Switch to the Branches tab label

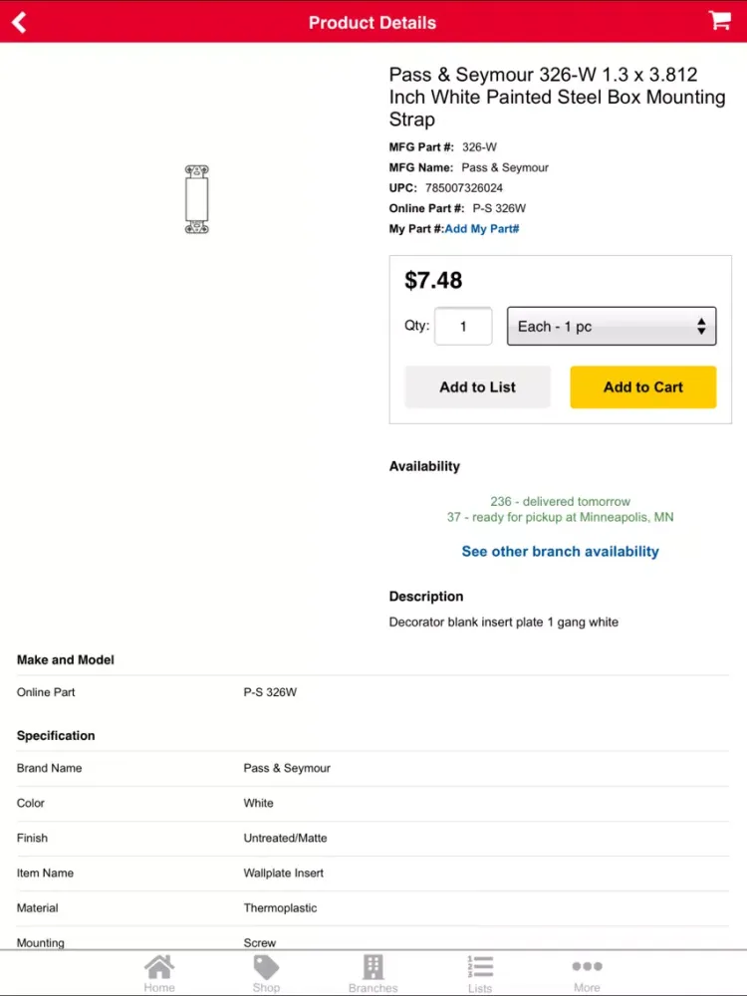[373, 988]
